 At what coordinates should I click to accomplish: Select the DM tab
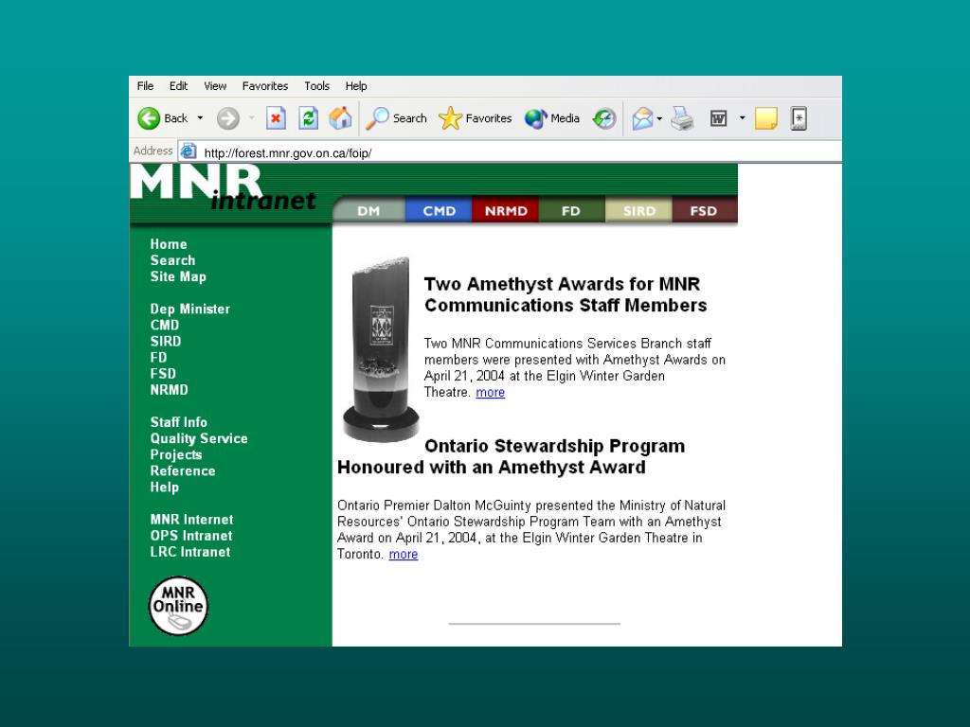(x=368, y=210)
